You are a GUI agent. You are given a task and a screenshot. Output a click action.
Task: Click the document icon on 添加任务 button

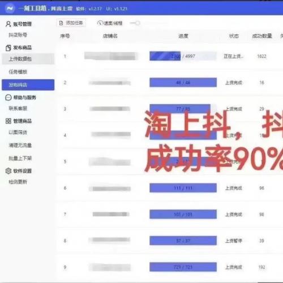tap(61, 23)
